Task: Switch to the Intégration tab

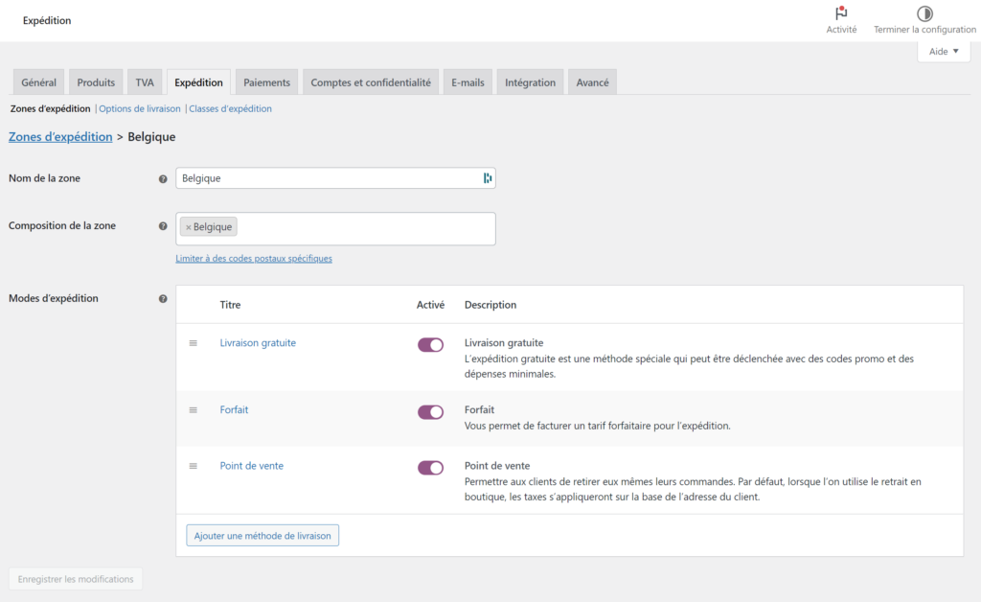Action: pos(530,82)
